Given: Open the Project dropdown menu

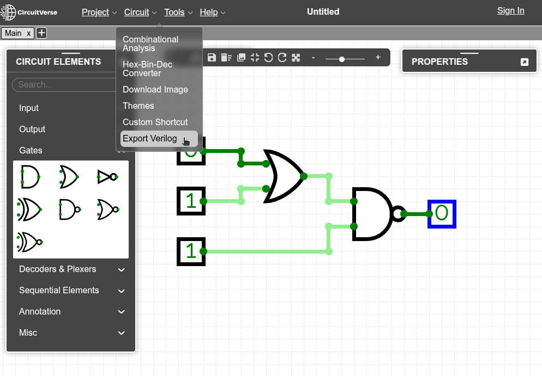Looking at the screenshot, I should tap(99, 12).
